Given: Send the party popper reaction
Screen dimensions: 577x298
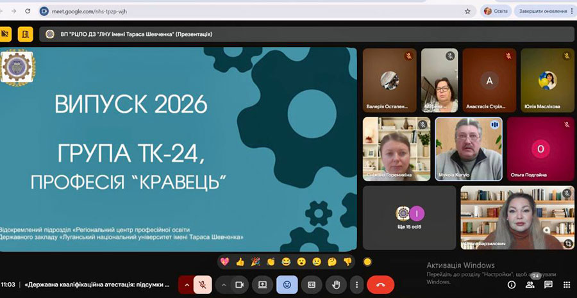Looking at the screenshot, I should 255,262.
